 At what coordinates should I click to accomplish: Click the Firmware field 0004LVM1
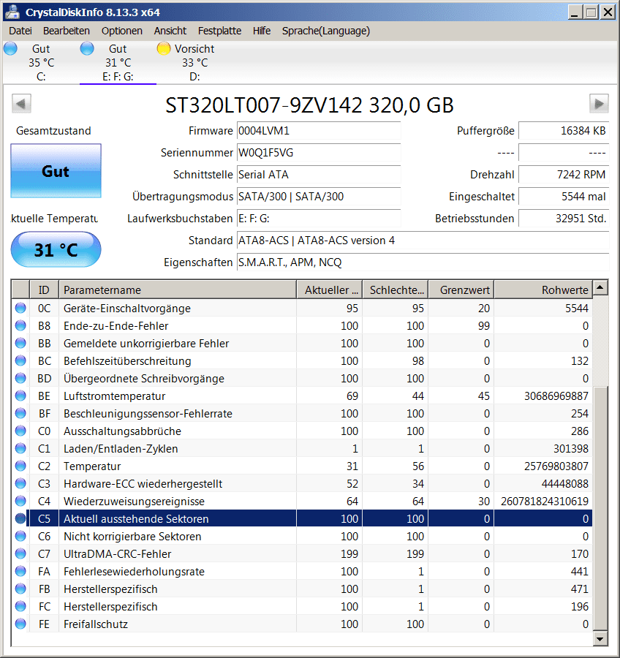tap(319, 131)
